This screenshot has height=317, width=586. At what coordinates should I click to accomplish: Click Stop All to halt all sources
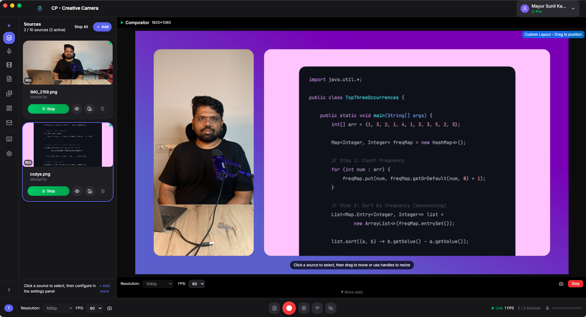pos(81,27)
